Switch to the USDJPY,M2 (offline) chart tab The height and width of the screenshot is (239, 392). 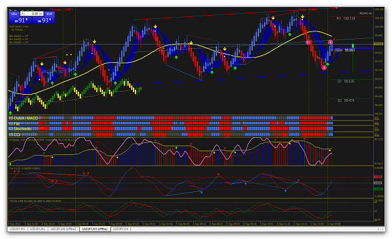click(63, 229)
